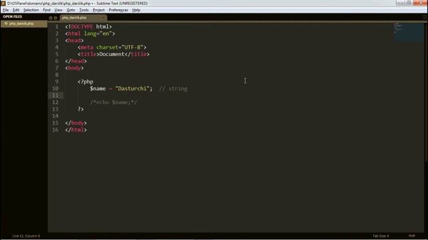
Task: Click the meta charset="UTF-8" line
Action: pos(112,47)
